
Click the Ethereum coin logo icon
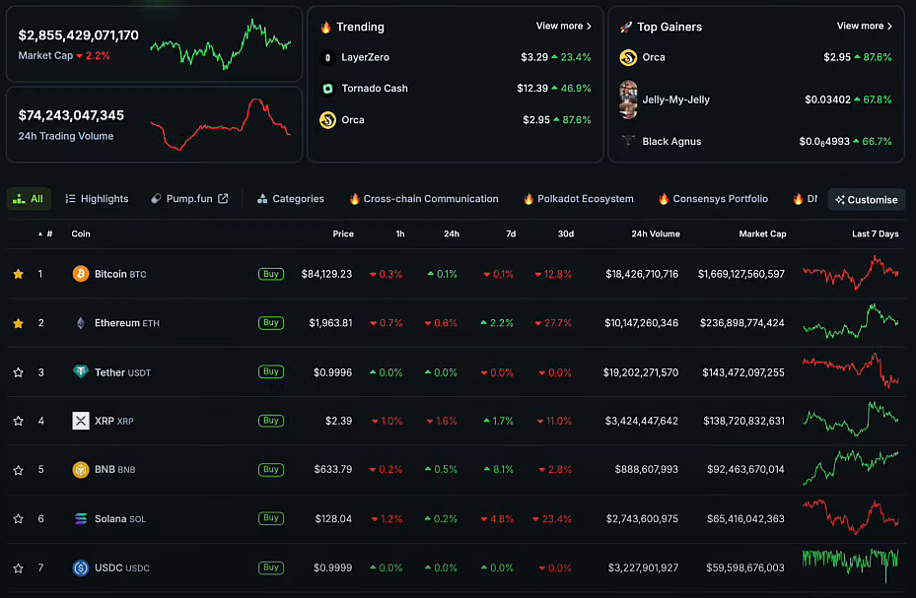pos(81,323)
